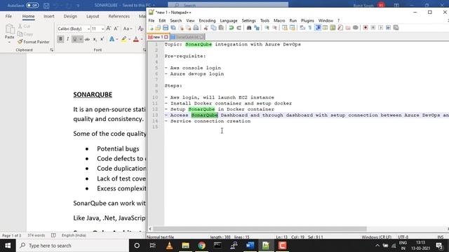Click the Copy icon in Notepad++ toolbar
Image resolution: width=449 pixels, height=252 pixels.
[x=213, y=28]
